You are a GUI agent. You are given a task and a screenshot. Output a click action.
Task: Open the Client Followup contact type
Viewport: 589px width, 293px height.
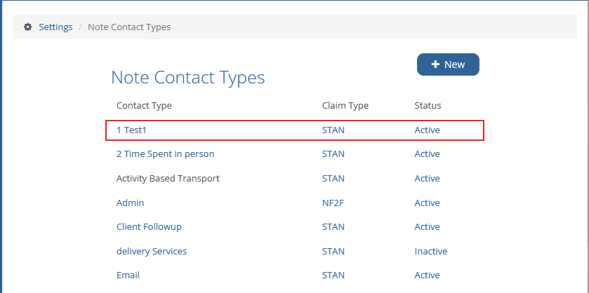point(149,227)
